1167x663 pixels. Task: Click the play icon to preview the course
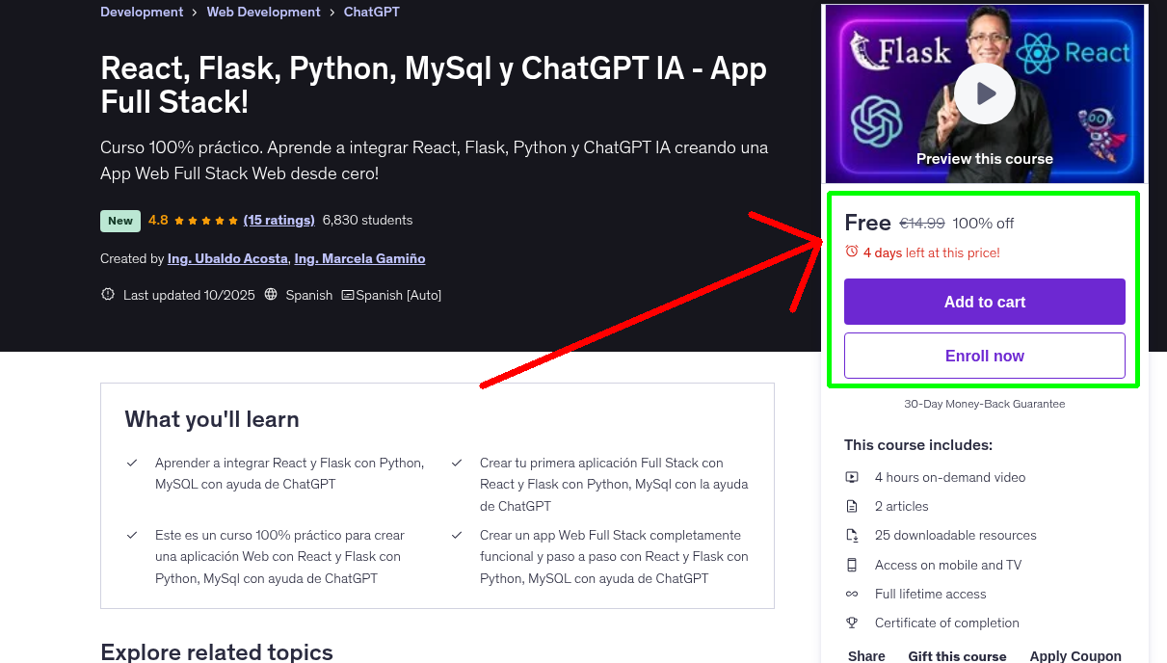click(984, 93)
